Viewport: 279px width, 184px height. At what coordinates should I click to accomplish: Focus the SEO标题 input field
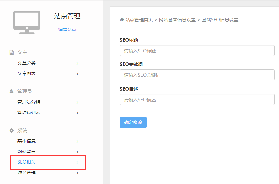tap(197, 51)
